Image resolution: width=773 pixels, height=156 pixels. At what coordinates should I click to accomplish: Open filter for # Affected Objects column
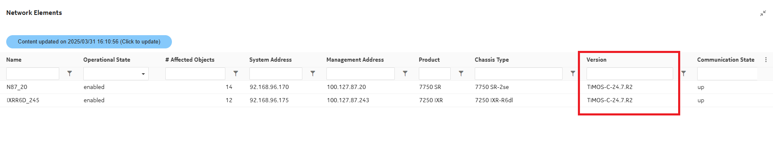click(x=236, y=73)
